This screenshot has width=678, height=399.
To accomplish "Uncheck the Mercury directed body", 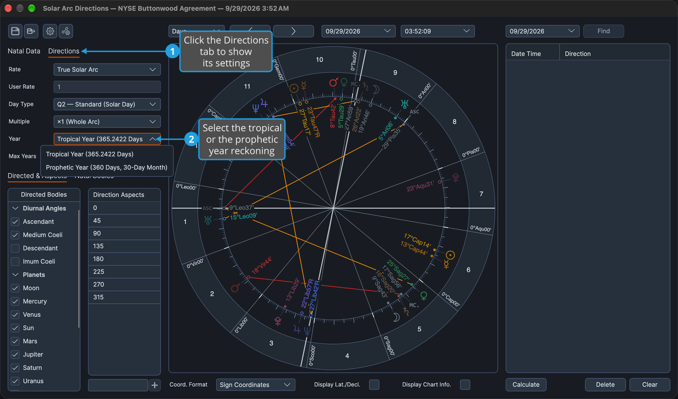I will 15,301.
